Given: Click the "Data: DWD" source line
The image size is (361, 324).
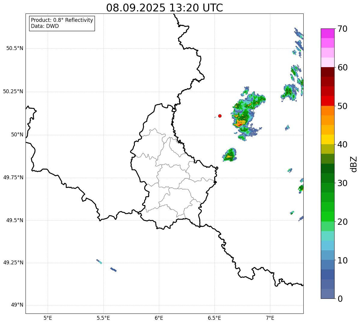Looking at the screenshot, I should [x=45, y=26].
